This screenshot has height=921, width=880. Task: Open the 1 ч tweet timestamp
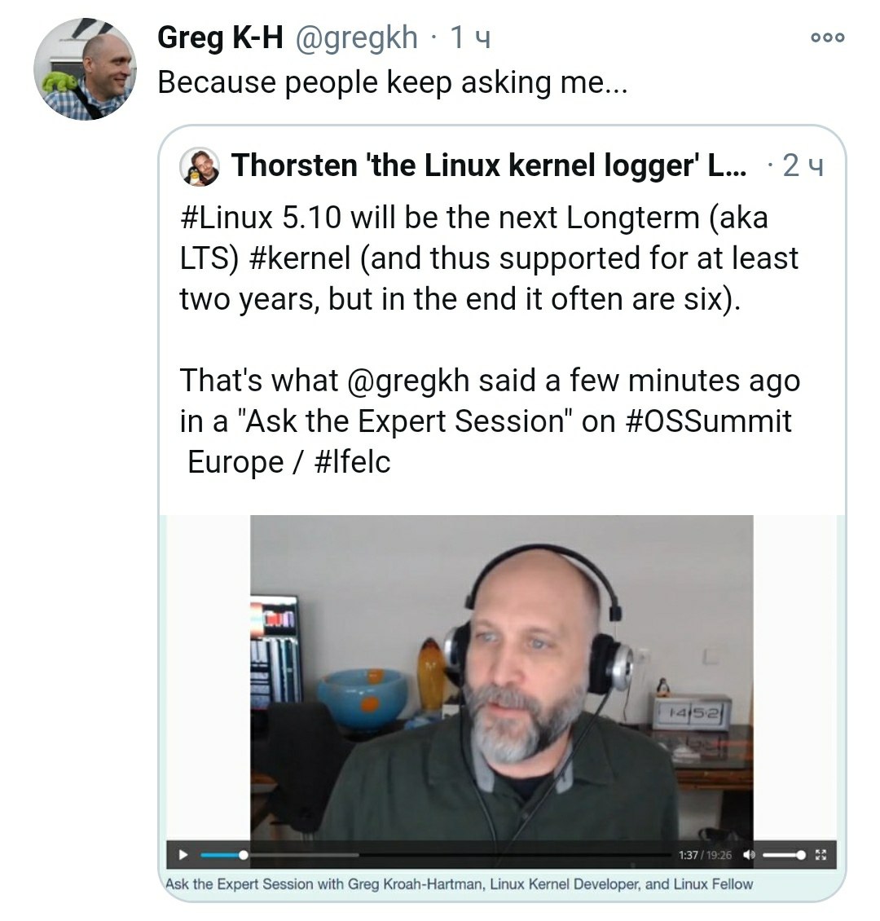click(470, 39)
